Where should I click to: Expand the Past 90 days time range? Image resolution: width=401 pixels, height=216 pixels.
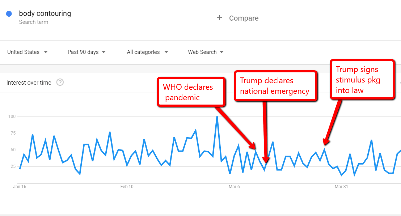tap(86, 52)
